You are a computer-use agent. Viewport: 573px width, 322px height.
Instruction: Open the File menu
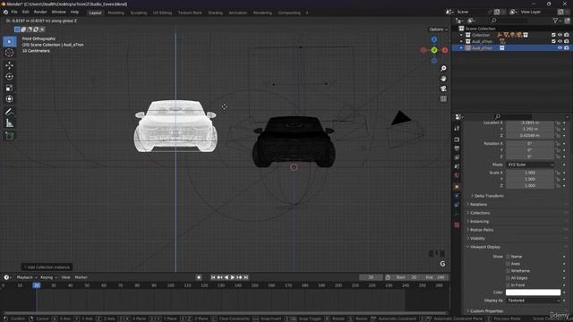[14, 12]
